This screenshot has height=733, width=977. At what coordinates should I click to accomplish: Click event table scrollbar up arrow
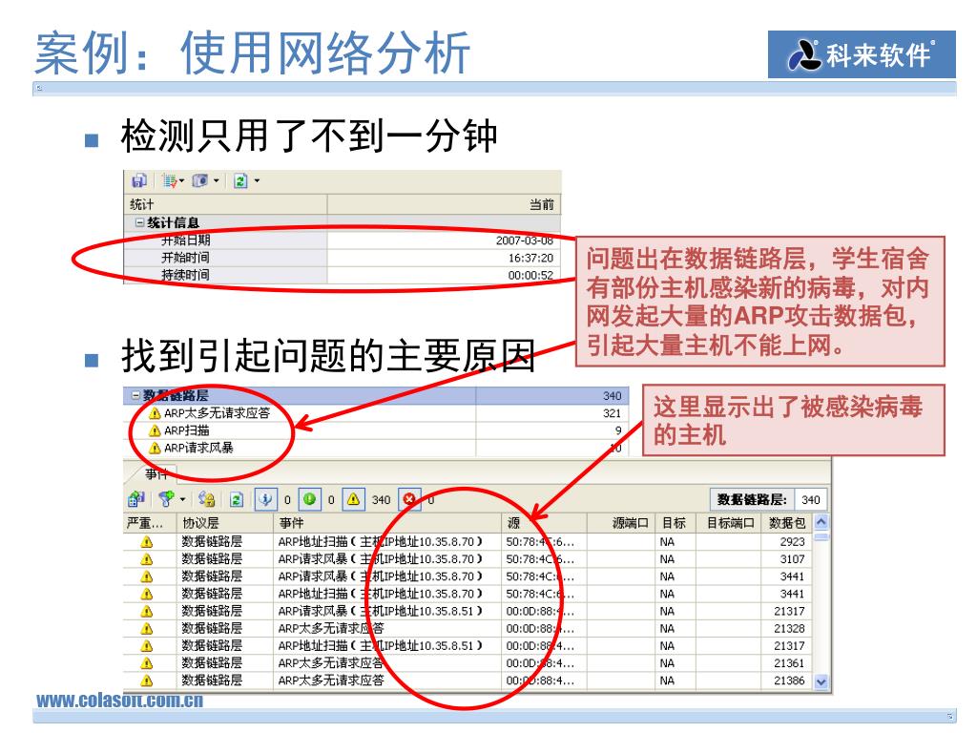(821, 522)
